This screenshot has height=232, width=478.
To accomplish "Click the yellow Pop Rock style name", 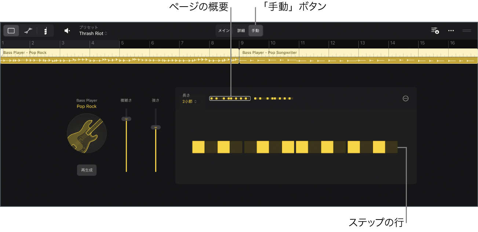I will [87, 106].
